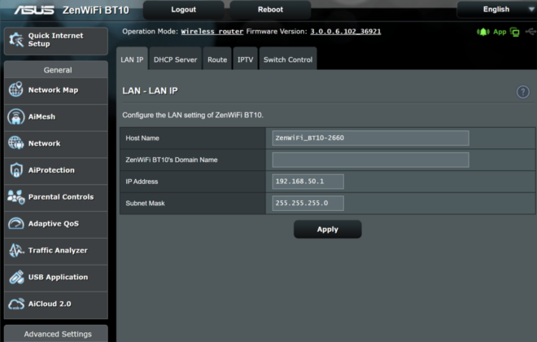Viewport: 537px width, 342px height.
Task: Open AiMesh menu label
Action: click(41, 116)
